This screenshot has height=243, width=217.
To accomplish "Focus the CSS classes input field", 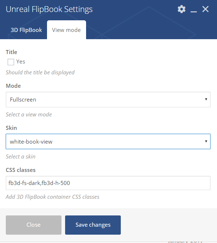I will click(x=108, y=183).
